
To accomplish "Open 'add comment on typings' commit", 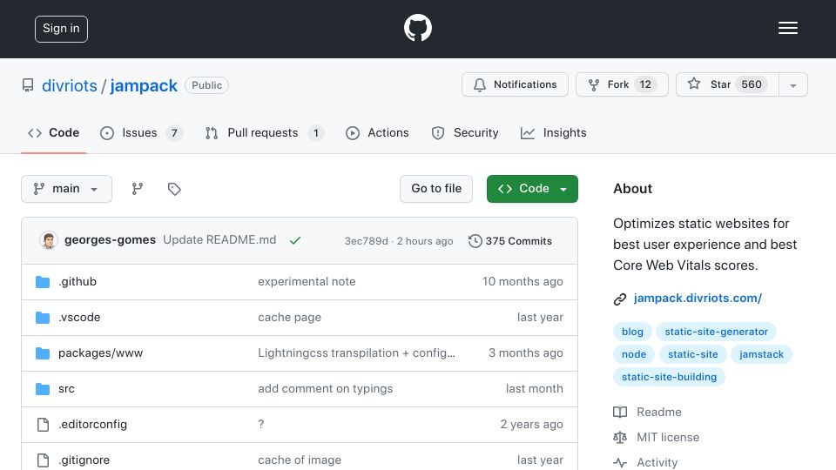I will coord(325,388).
